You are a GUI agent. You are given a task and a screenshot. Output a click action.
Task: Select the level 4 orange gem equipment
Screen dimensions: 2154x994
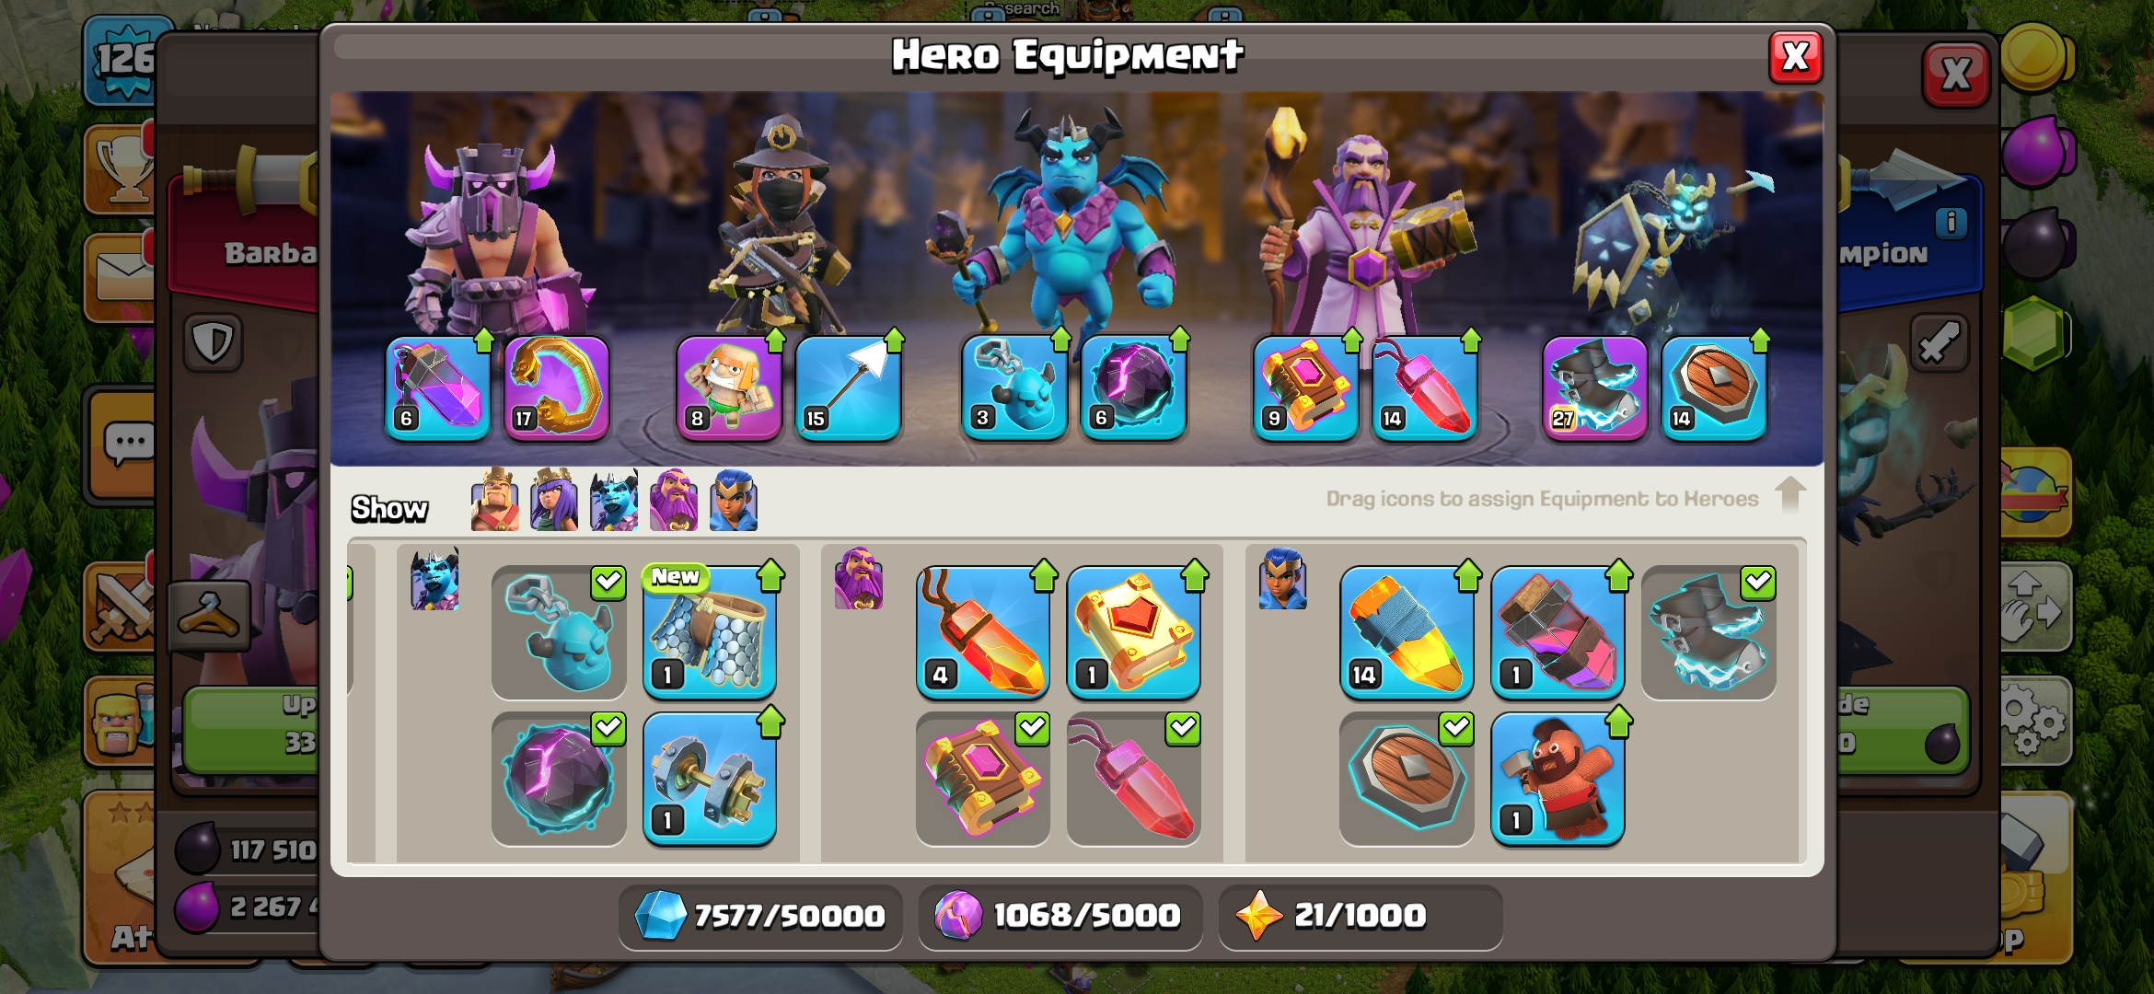pyautogui.click(x=983, y=632)
